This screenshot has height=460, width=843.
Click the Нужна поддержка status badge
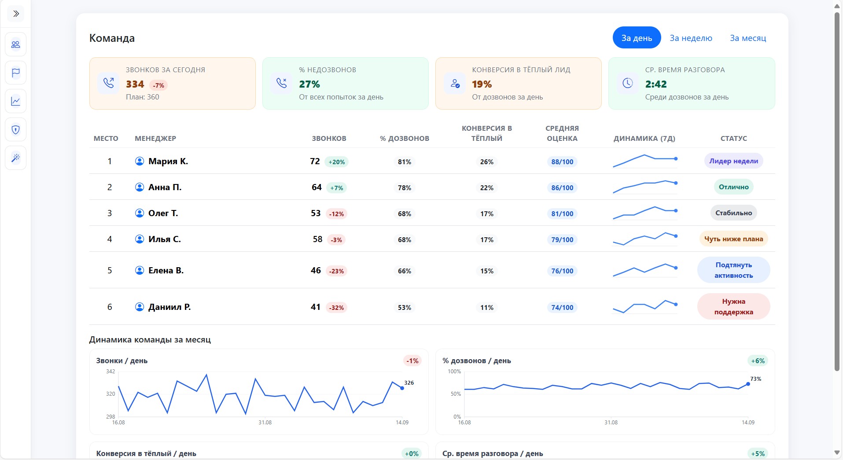pyautogui.click(x=733, y=307)
